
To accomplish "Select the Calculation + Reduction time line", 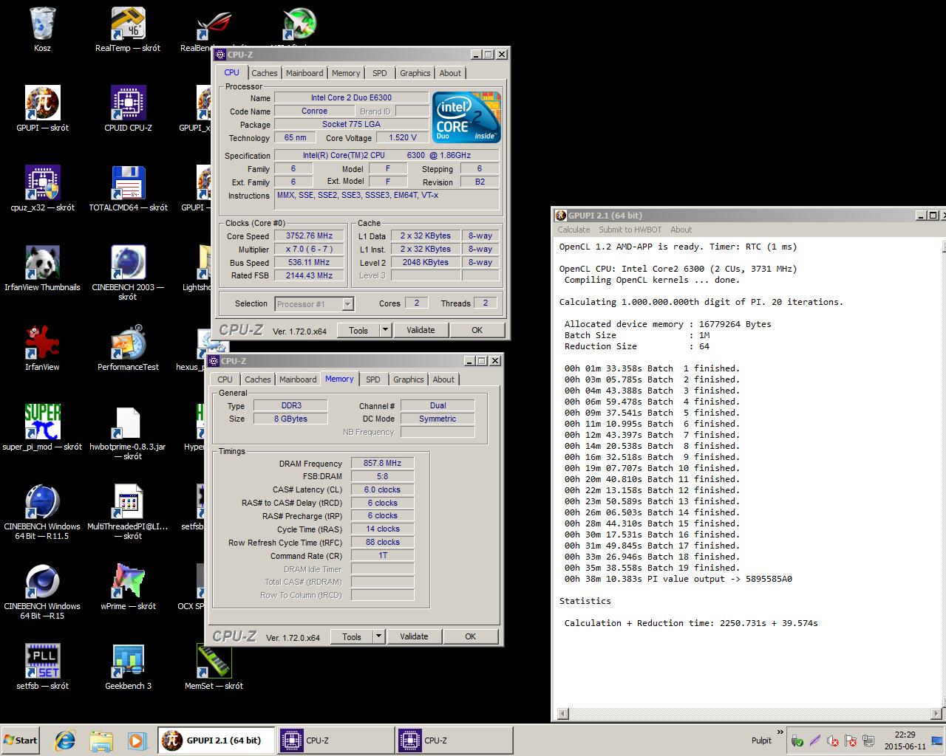I will pyautogui.click(x=691, y=623).
